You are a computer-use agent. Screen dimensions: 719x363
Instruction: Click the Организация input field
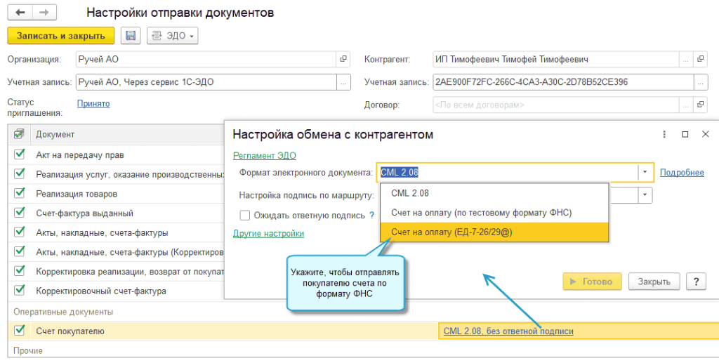coord(204,60)
